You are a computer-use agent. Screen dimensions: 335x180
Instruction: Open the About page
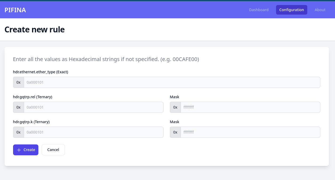(320, 10)
